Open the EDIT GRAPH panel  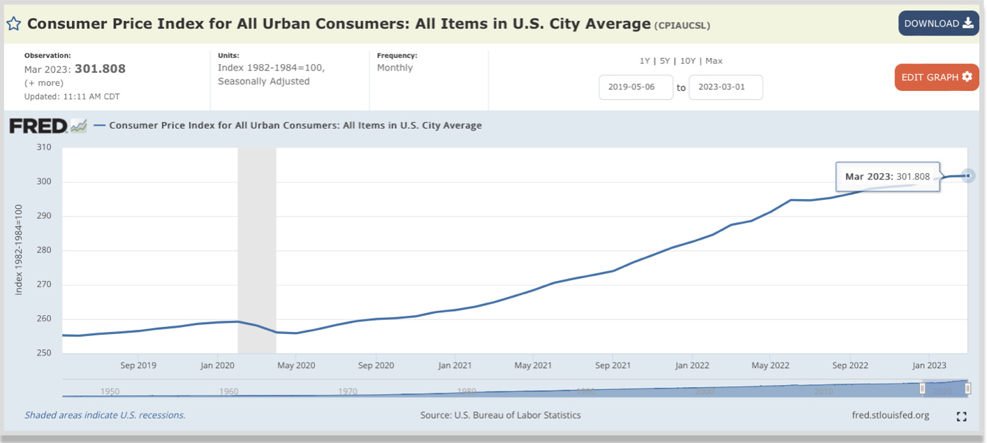936,77
